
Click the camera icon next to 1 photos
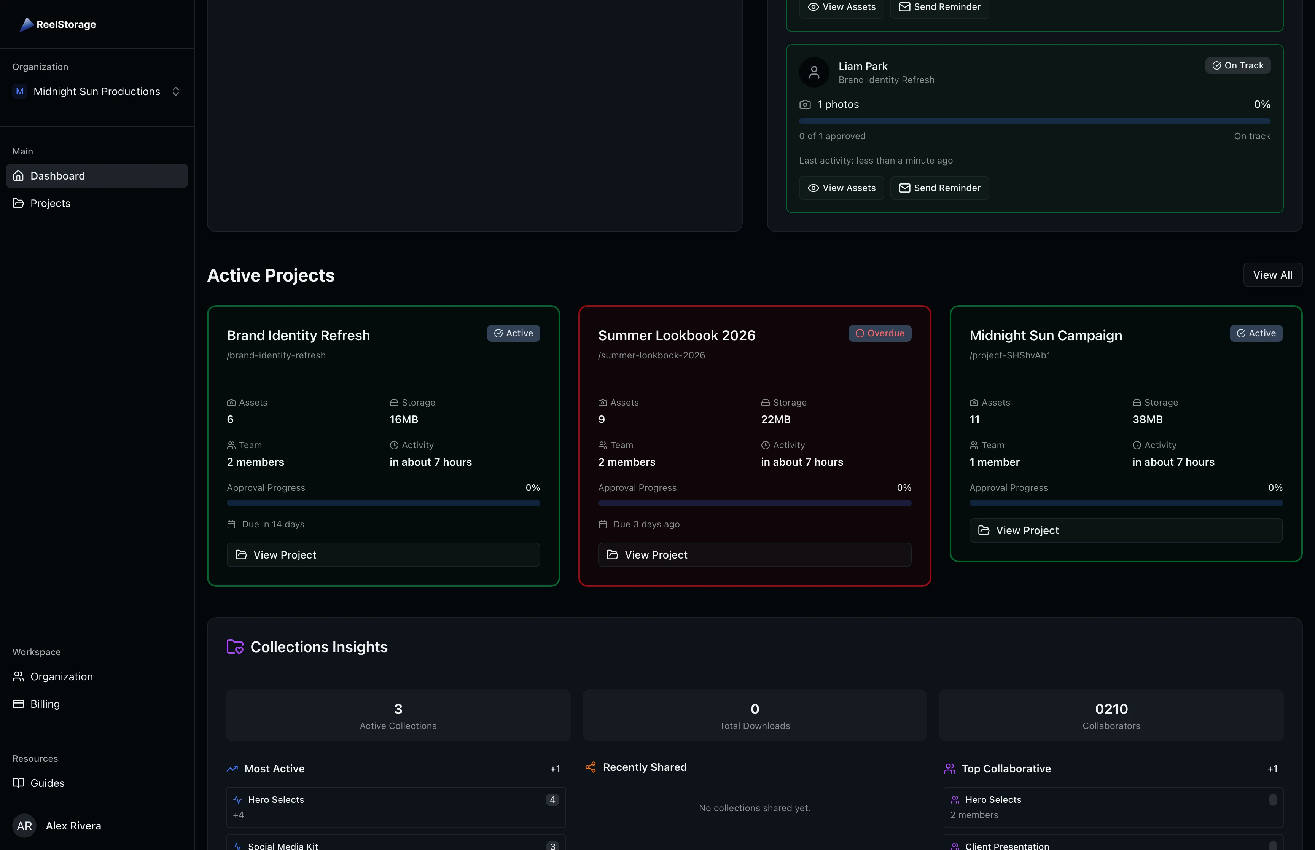click(805, 104)
